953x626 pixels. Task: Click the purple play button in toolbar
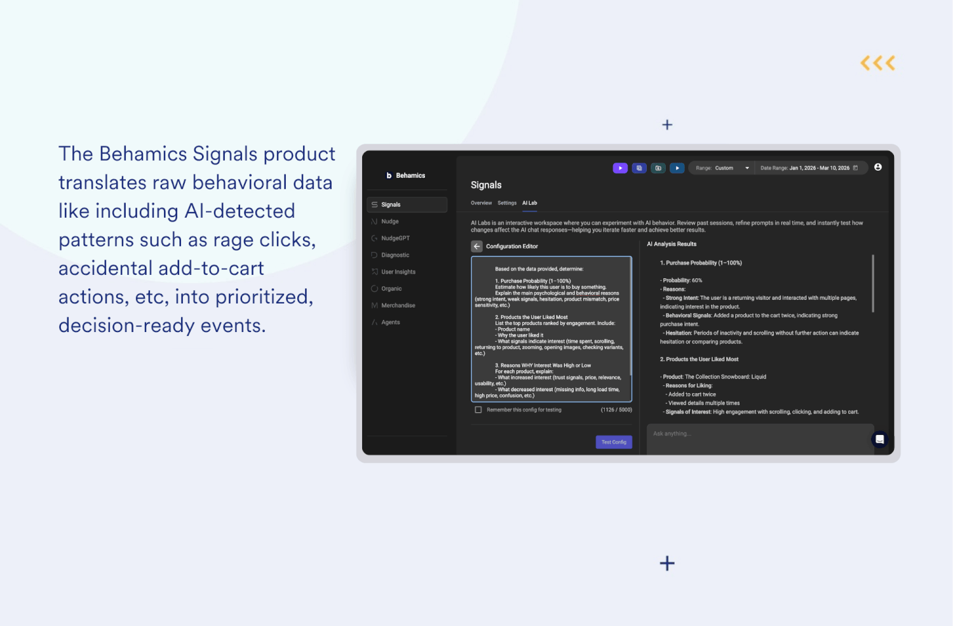coord(620,168)
